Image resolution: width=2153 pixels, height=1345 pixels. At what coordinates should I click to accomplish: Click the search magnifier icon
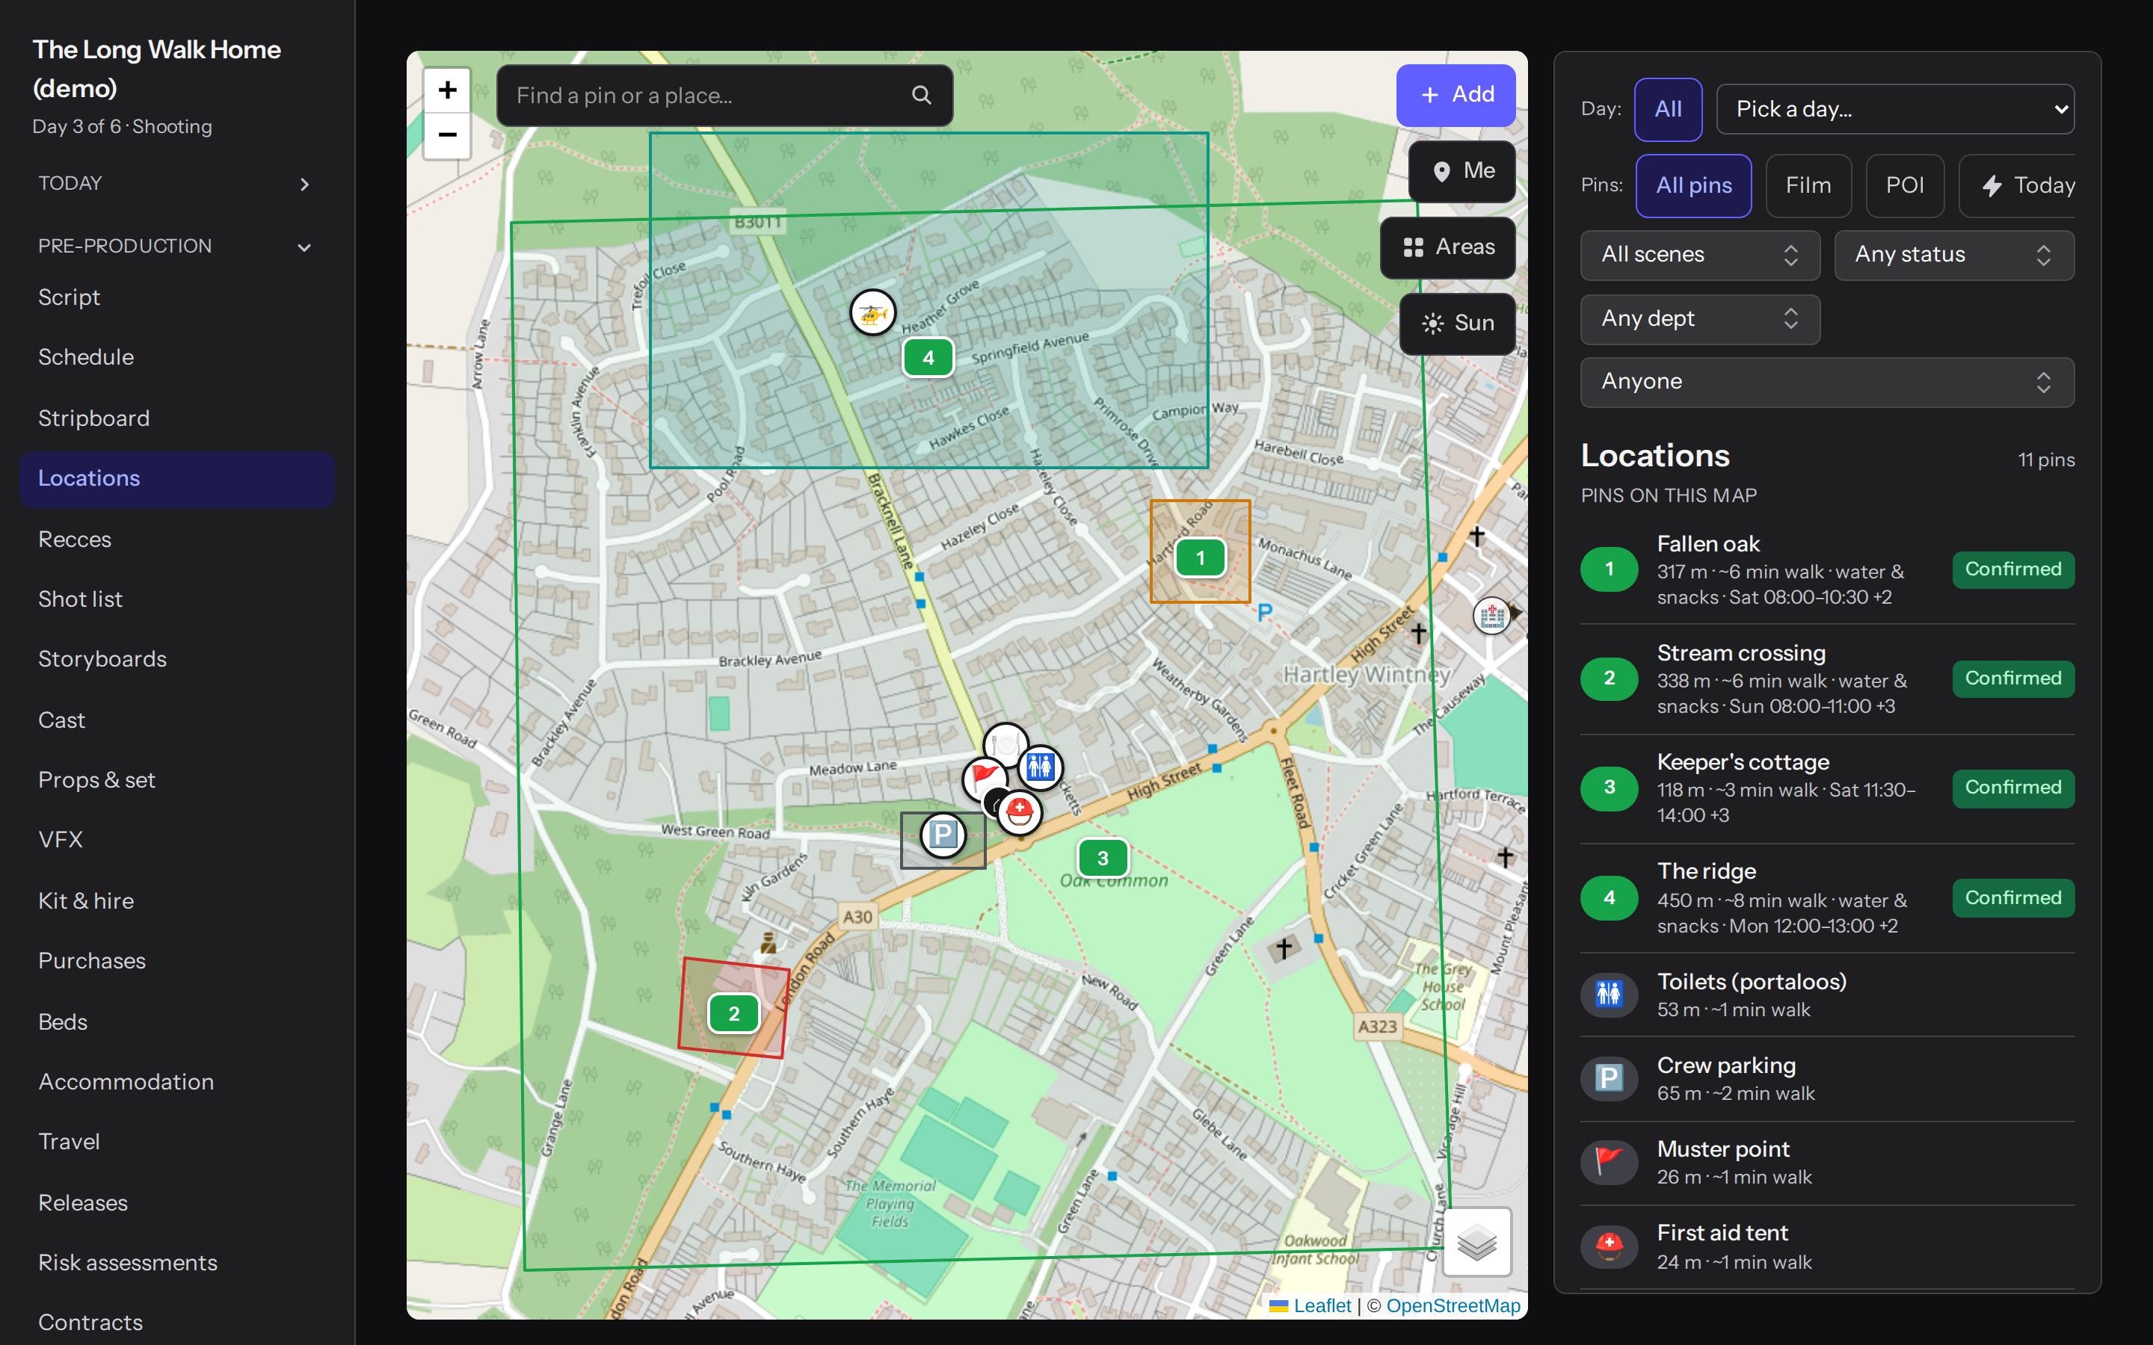922,95
